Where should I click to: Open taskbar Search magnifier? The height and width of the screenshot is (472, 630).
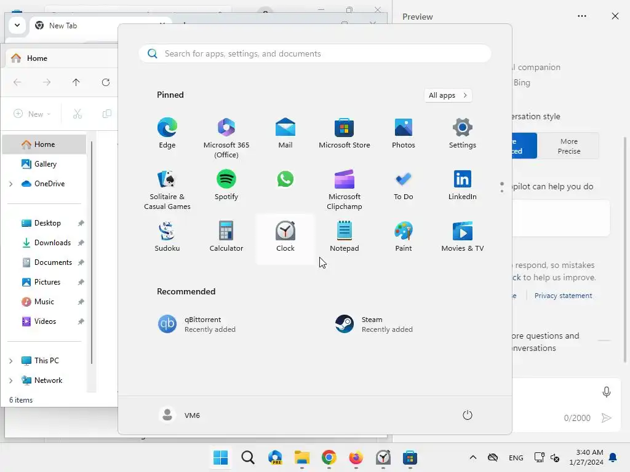247,457
